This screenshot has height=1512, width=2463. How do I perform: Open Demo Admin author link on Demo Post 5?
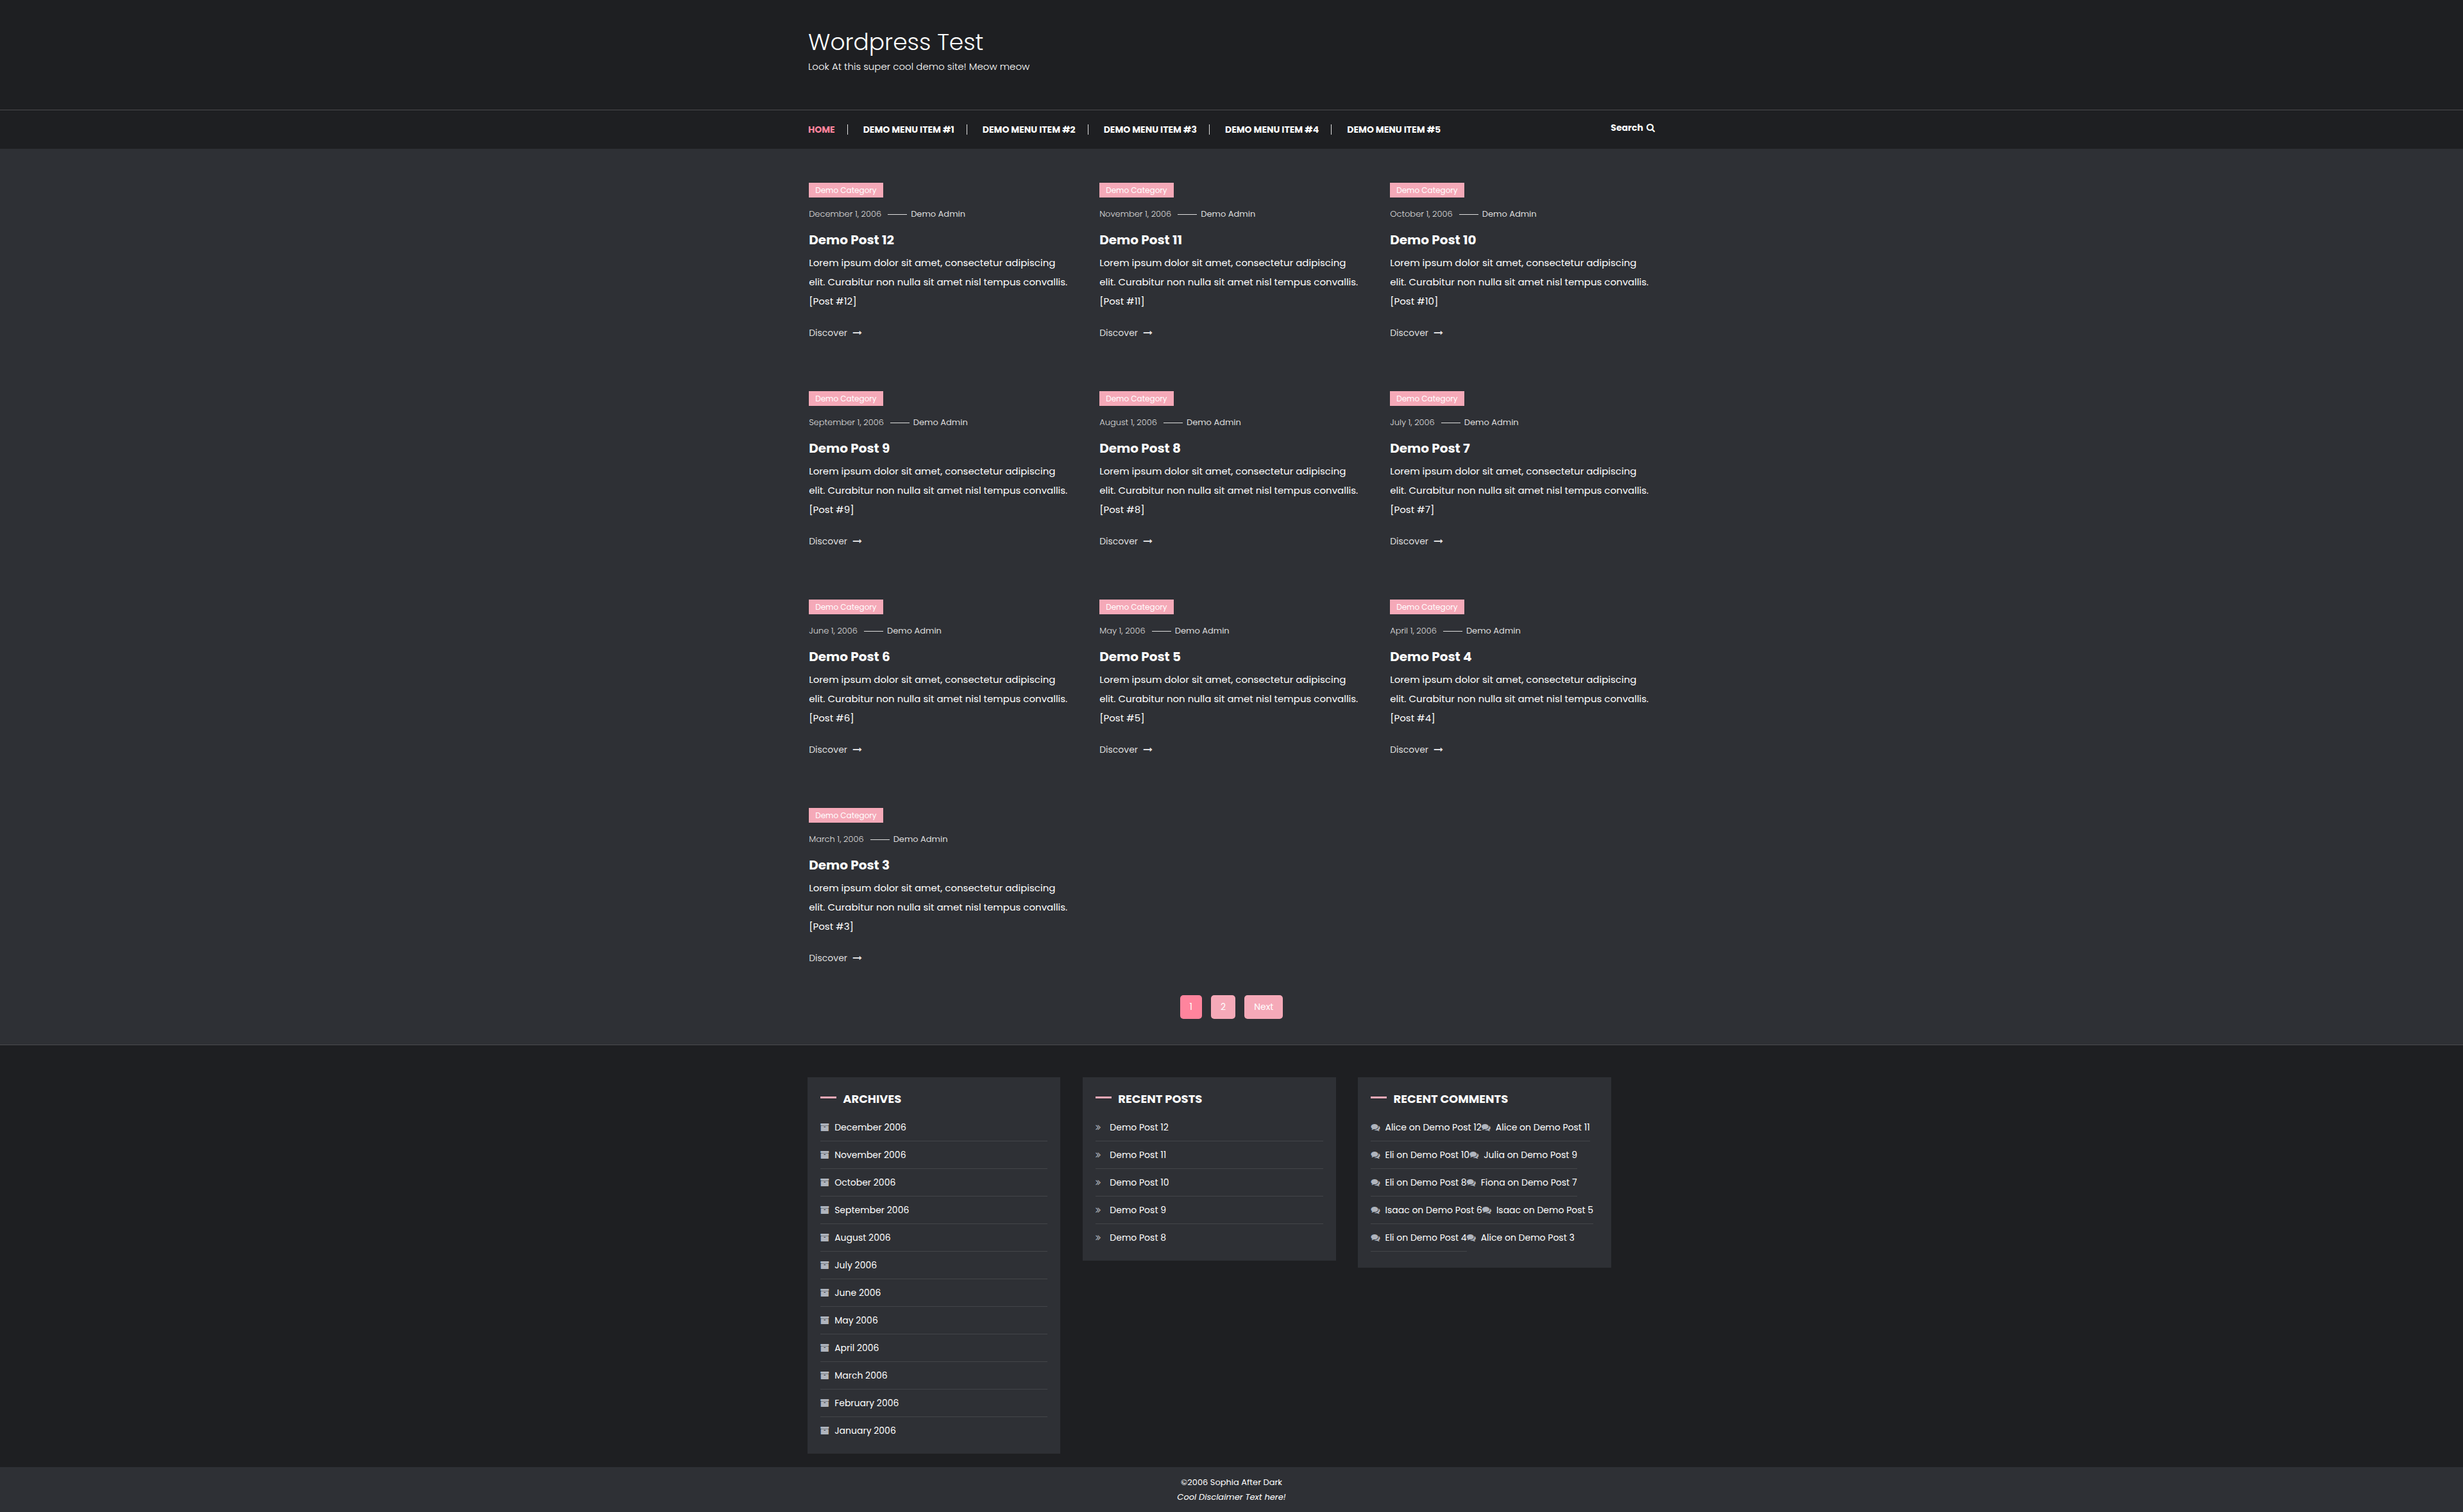[1201, 631]
